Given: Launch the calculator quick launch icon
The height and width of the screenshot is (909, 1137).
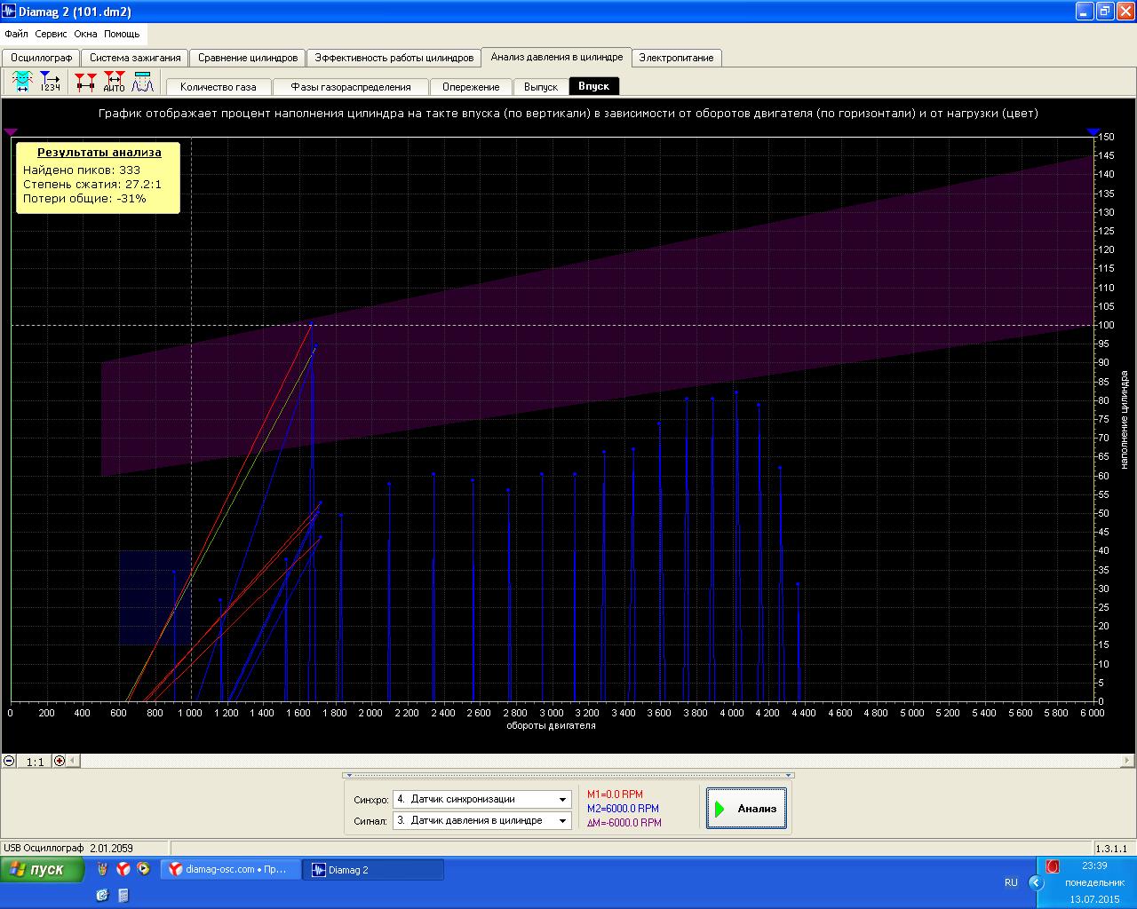Looking at the screenshot, I should 123,895.
